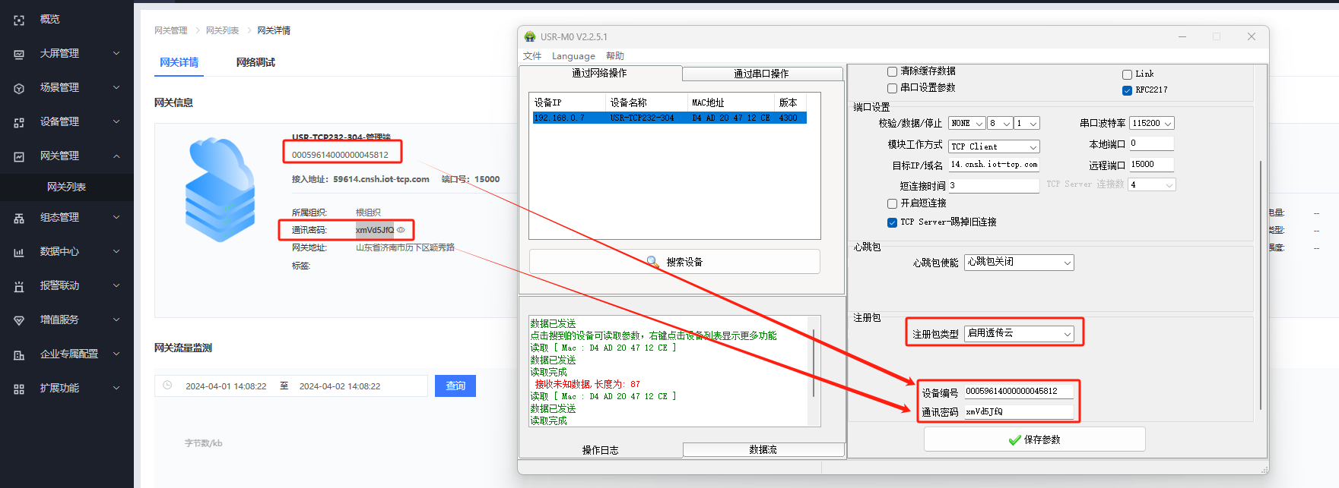
Task: Collapse 网关管理 sidebar menu chevron
Action: point(116,156)
